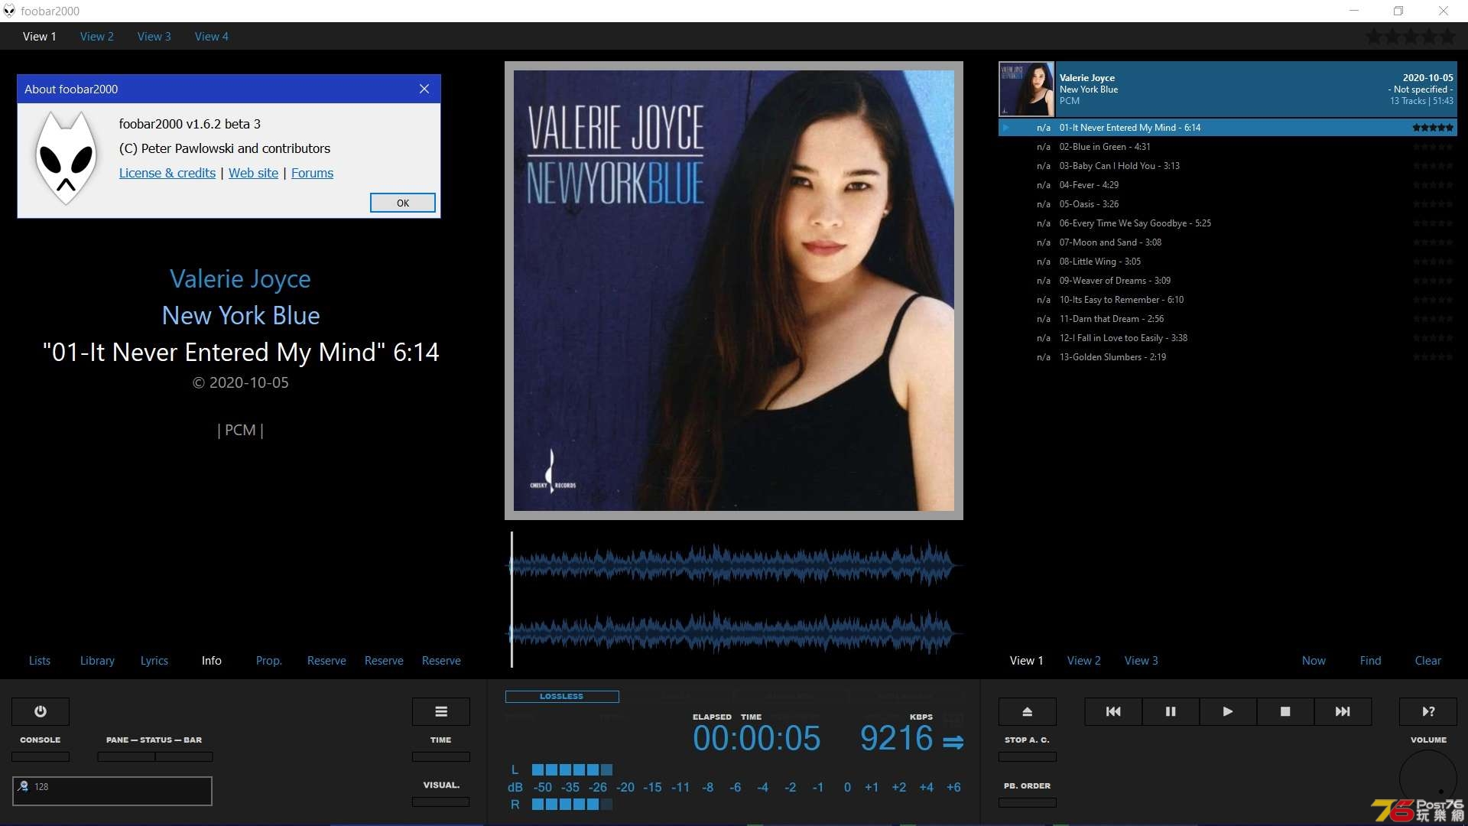Click the foobar2000 alien logo in About dialog
The height and width of the screenshot is (826, 1468).
click(67, 158)
